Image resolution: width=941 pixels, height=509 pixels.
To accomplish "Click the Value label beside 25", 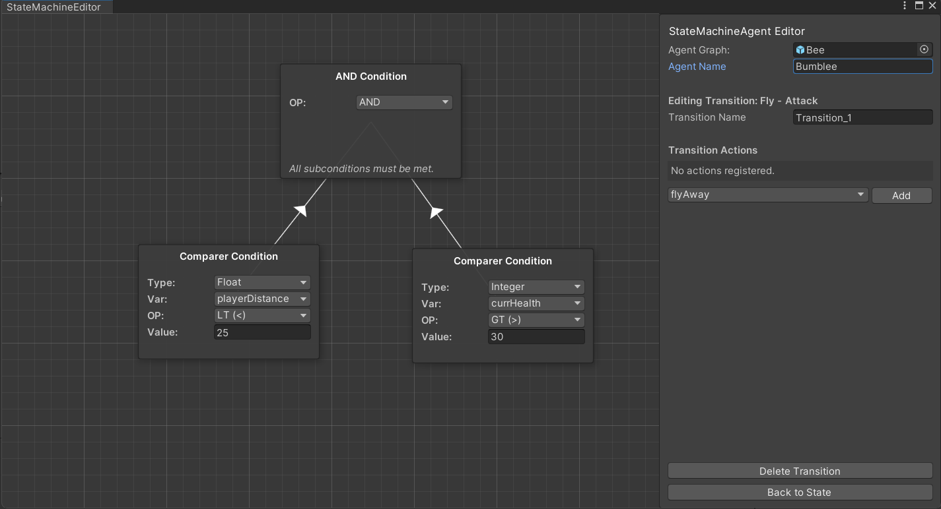I will click(x=162, y=332).
